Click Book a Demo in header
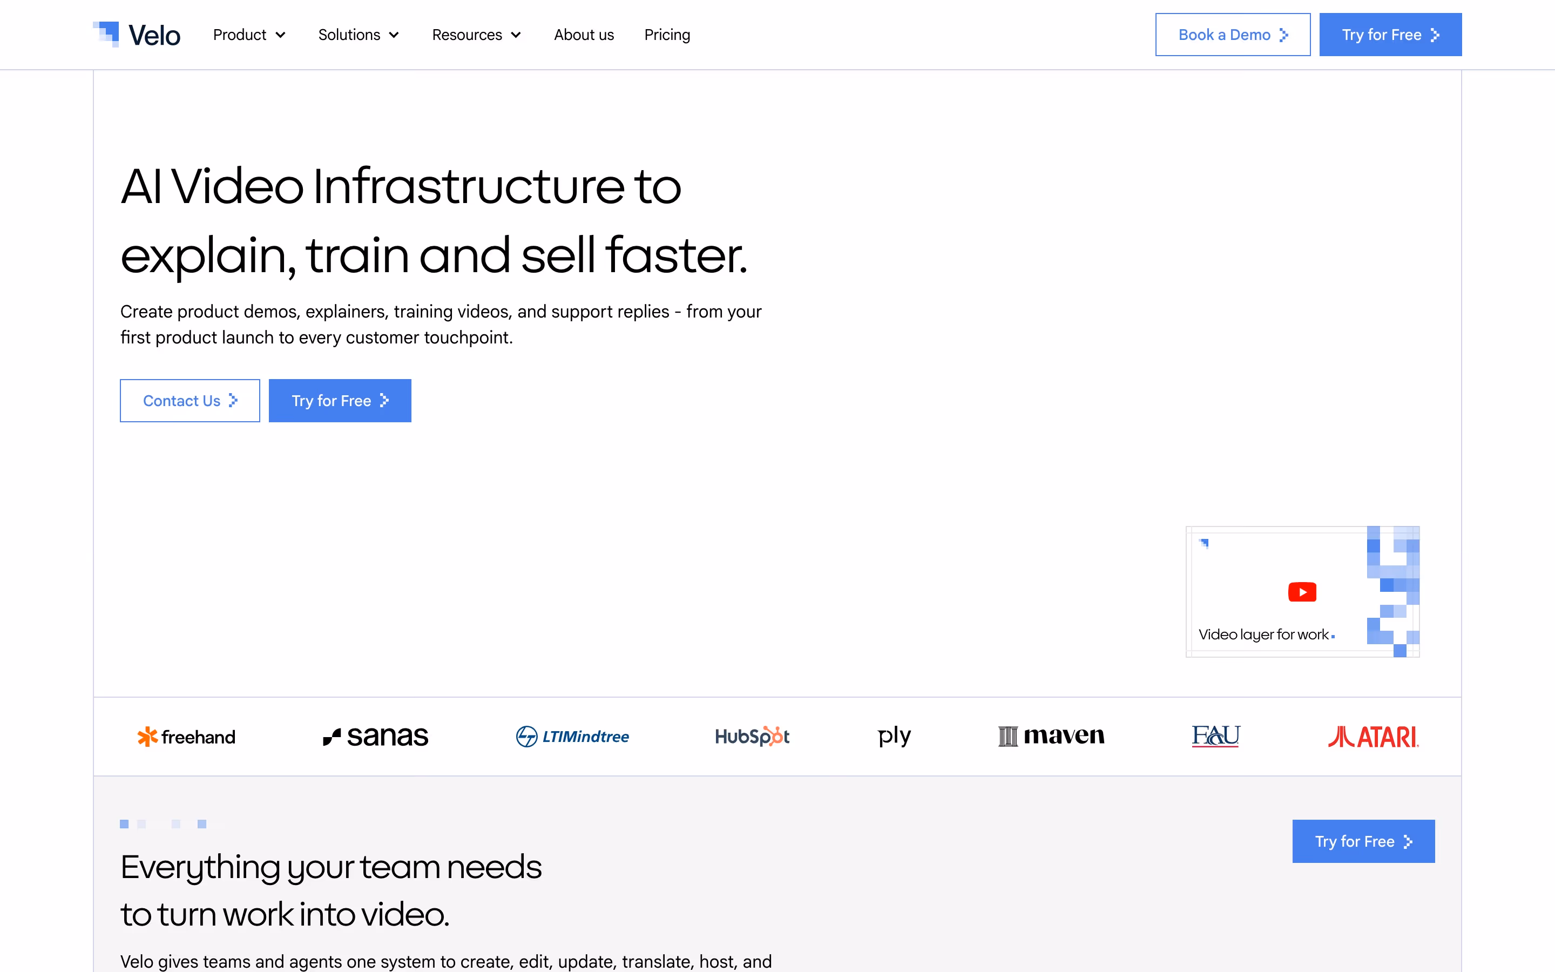 point(1233,35)
